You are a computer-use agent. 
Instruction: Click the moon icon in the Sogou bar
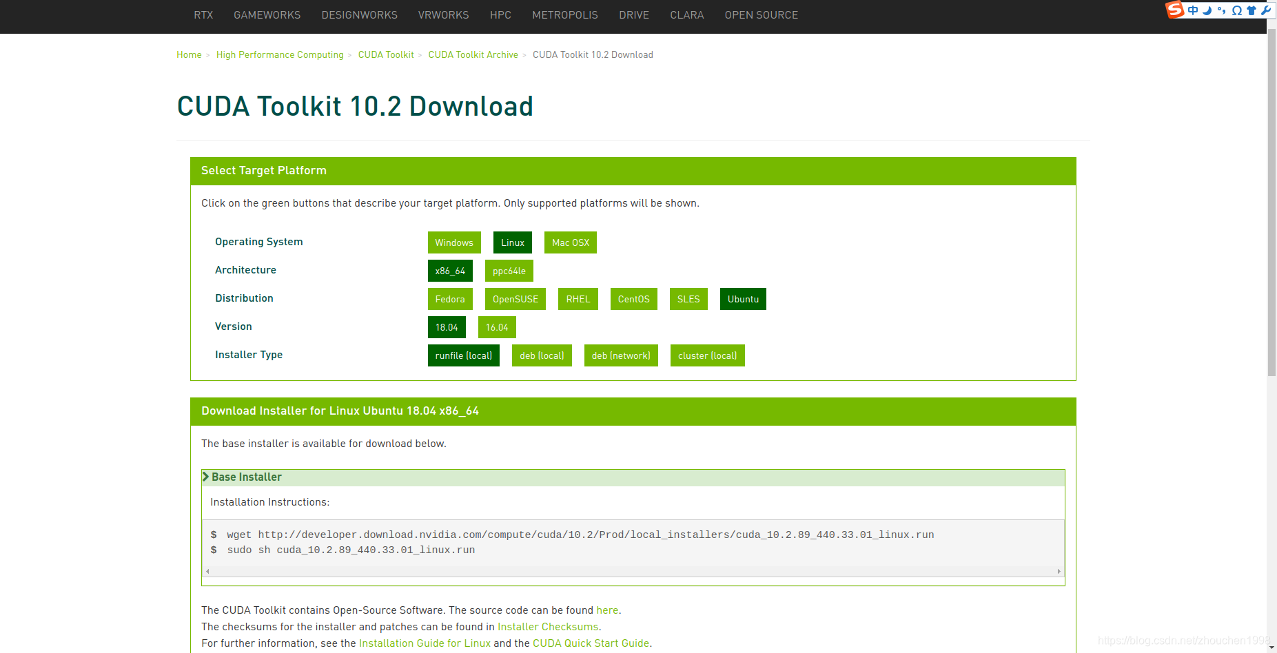click(1207, 10)
